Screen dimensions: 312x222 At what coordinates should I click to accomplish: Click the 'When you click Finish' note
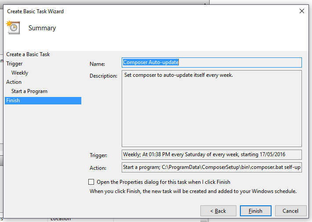(193, 191)
